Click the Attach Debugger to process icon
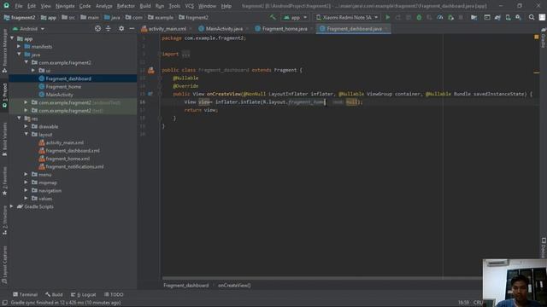Viewport: 547px width, 307px height. pyautogui.click(x=450, y=17)
